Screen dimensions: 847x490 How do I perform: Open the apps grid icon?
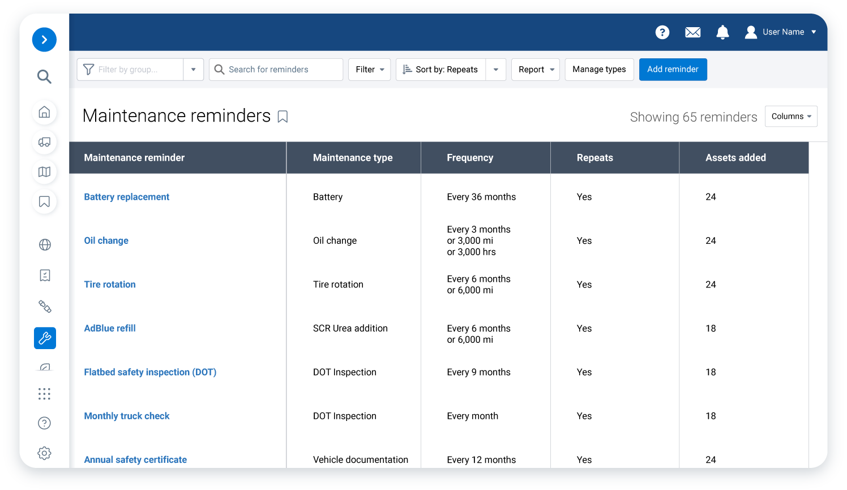coord(44,393)
